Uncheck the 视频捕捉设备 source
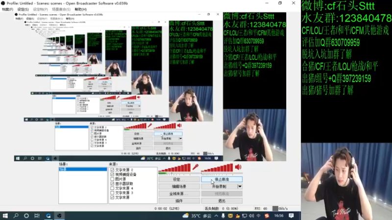 [x=112, y=175]
